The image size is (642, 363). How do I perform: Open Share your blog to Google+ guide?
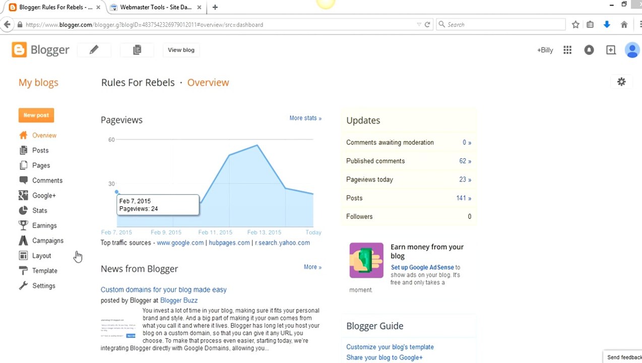pos(384,357)
